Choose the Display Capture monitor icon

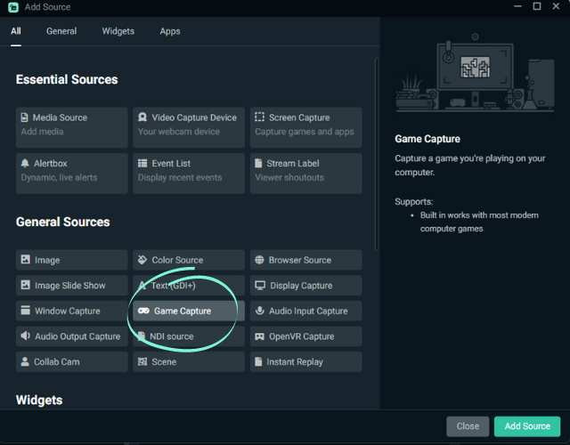point(260,285)
